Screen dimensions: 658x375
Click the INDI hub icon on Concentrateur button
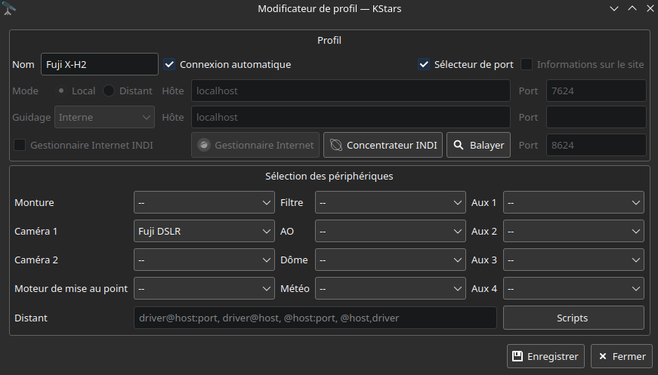click(x=337, y=145)
